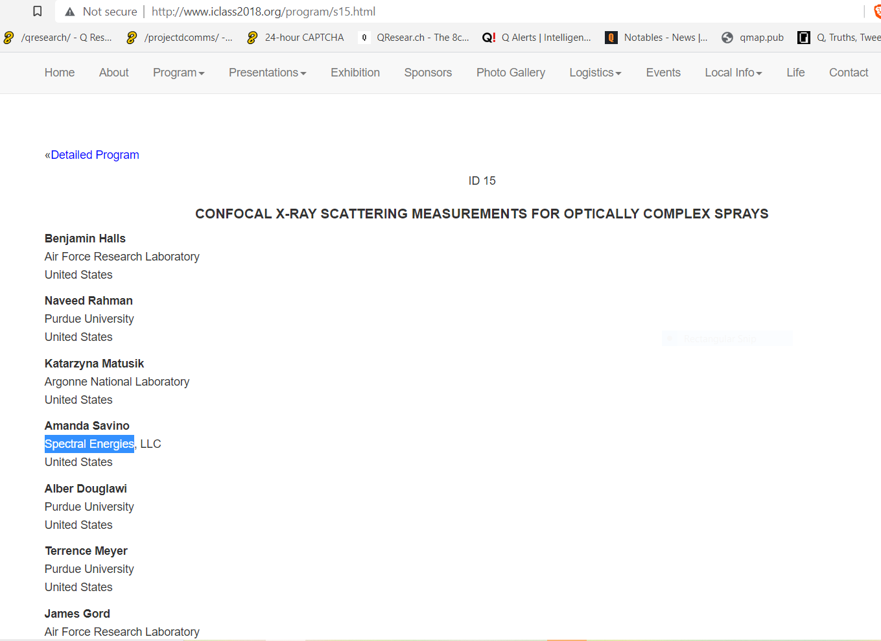Screen dimensions: 881x641
Task: Click the Confocal X-Ray Scattering title
Action: pos(482,214)
